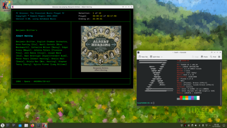Click the "Ending at: 21:36:41" value

point(97,19)
